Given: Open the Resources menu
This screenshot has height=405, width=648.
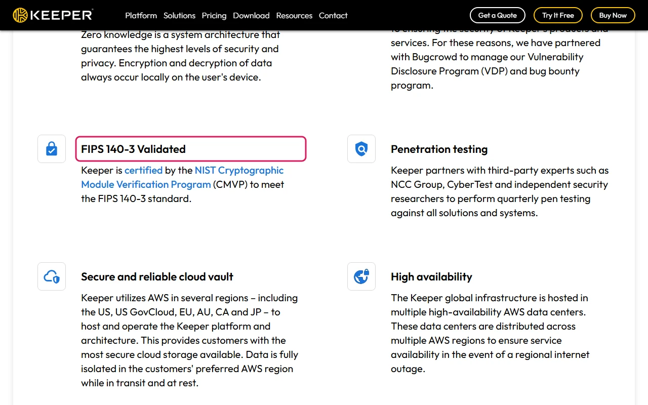Looking at the screenshot, I should [x=294, y=15].
